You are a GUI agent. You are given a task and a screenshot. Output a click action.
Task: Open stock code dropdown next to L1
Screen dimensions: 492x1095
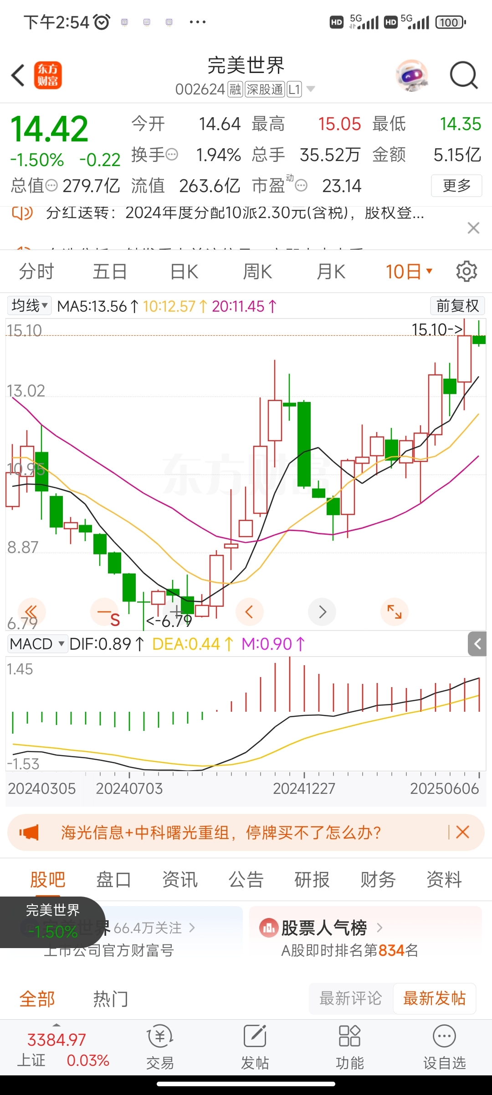point(311,89)
